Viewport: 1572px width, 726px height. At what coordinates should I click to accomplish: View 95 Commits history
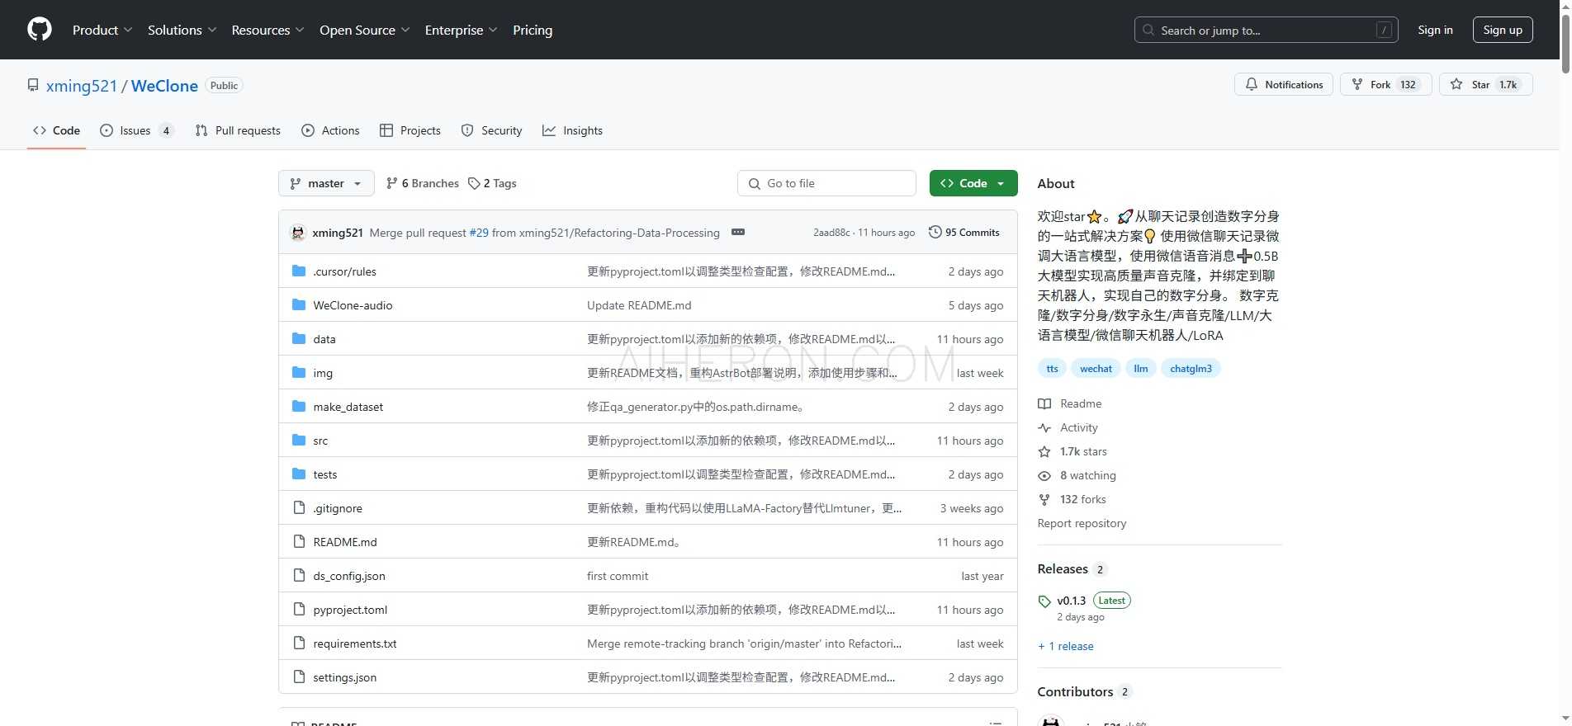[x=964, y=233]
